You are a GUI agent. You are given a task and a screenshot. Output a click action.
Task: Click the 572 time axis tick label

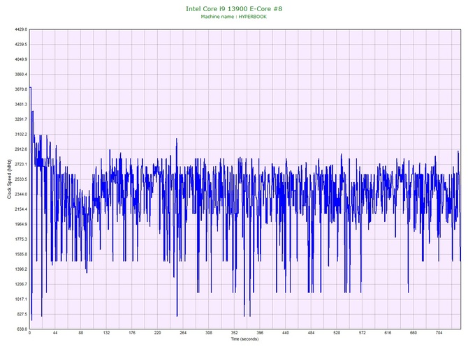(363, 333)
